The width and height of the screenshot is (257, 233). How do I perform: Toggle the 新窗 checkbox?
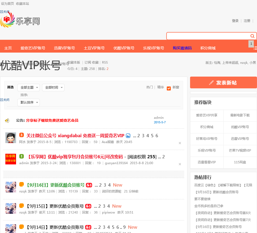(169, 88)
